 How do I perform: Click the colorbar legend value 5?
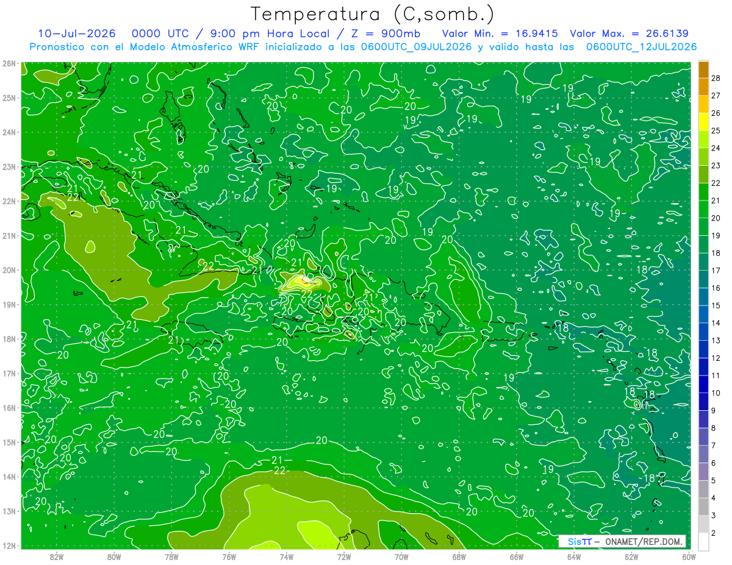click(x=714, y=481)
